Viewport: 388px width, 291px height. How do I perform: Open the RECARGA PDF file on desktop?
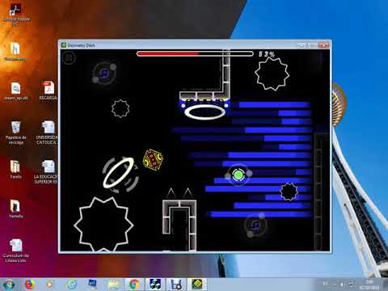pyautogui.click(x=48, y=91)
